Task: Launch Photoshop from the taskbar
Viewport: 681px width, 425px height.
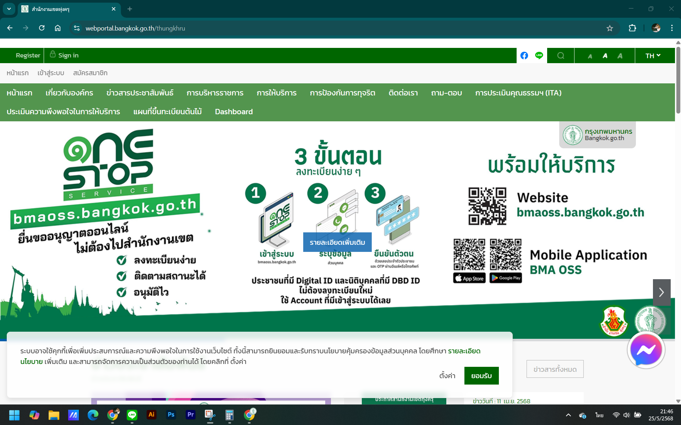Action: point(171,415)
